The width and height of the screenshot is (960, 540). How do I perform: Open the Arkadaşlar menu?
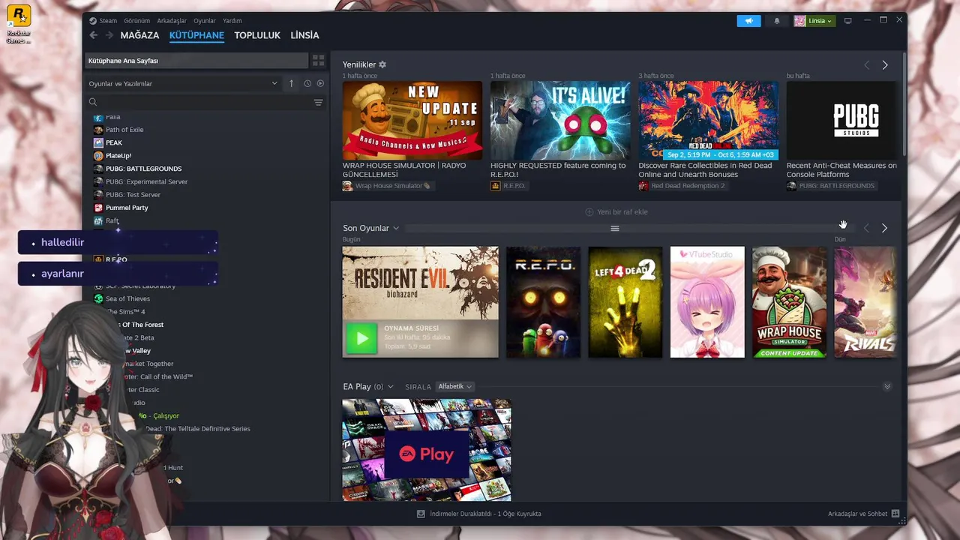click(x=172, y=21)
